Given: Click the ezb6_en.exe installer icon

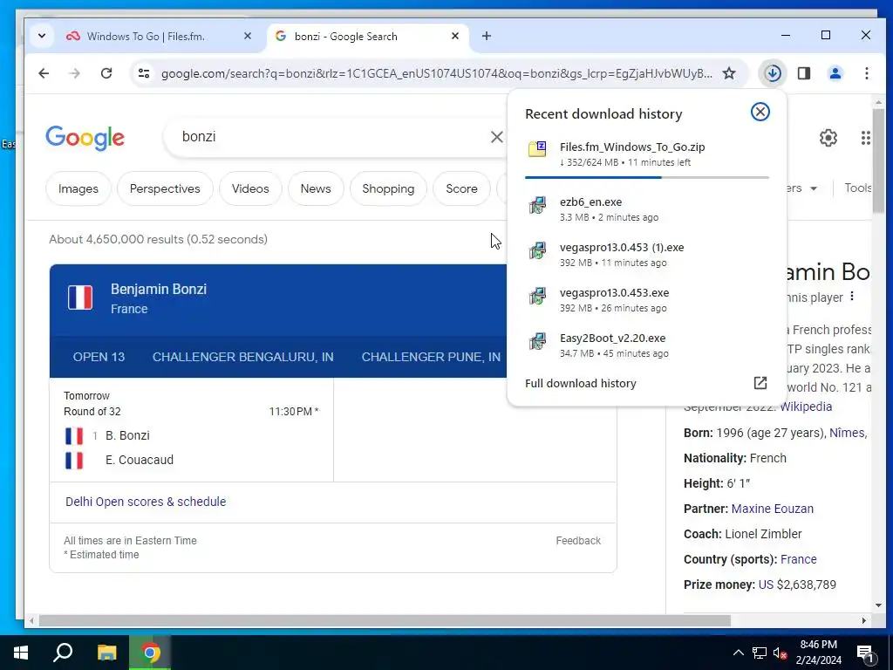Looking at the screenshot, I should 537,204.
